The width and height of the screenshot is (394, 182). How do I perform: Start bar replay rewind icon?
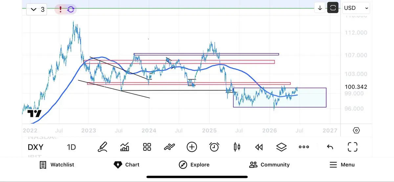tap(259, 147)
